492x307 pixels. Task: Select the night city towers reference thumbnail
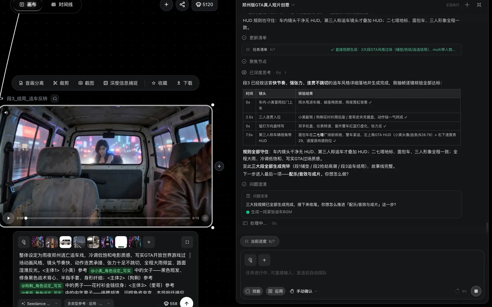coord(52,242)
